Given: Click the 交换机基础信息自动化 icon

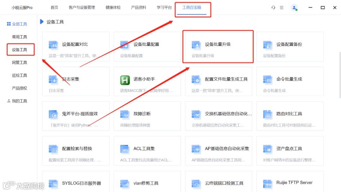Looking at the screenshot, I should click(196, 115).
